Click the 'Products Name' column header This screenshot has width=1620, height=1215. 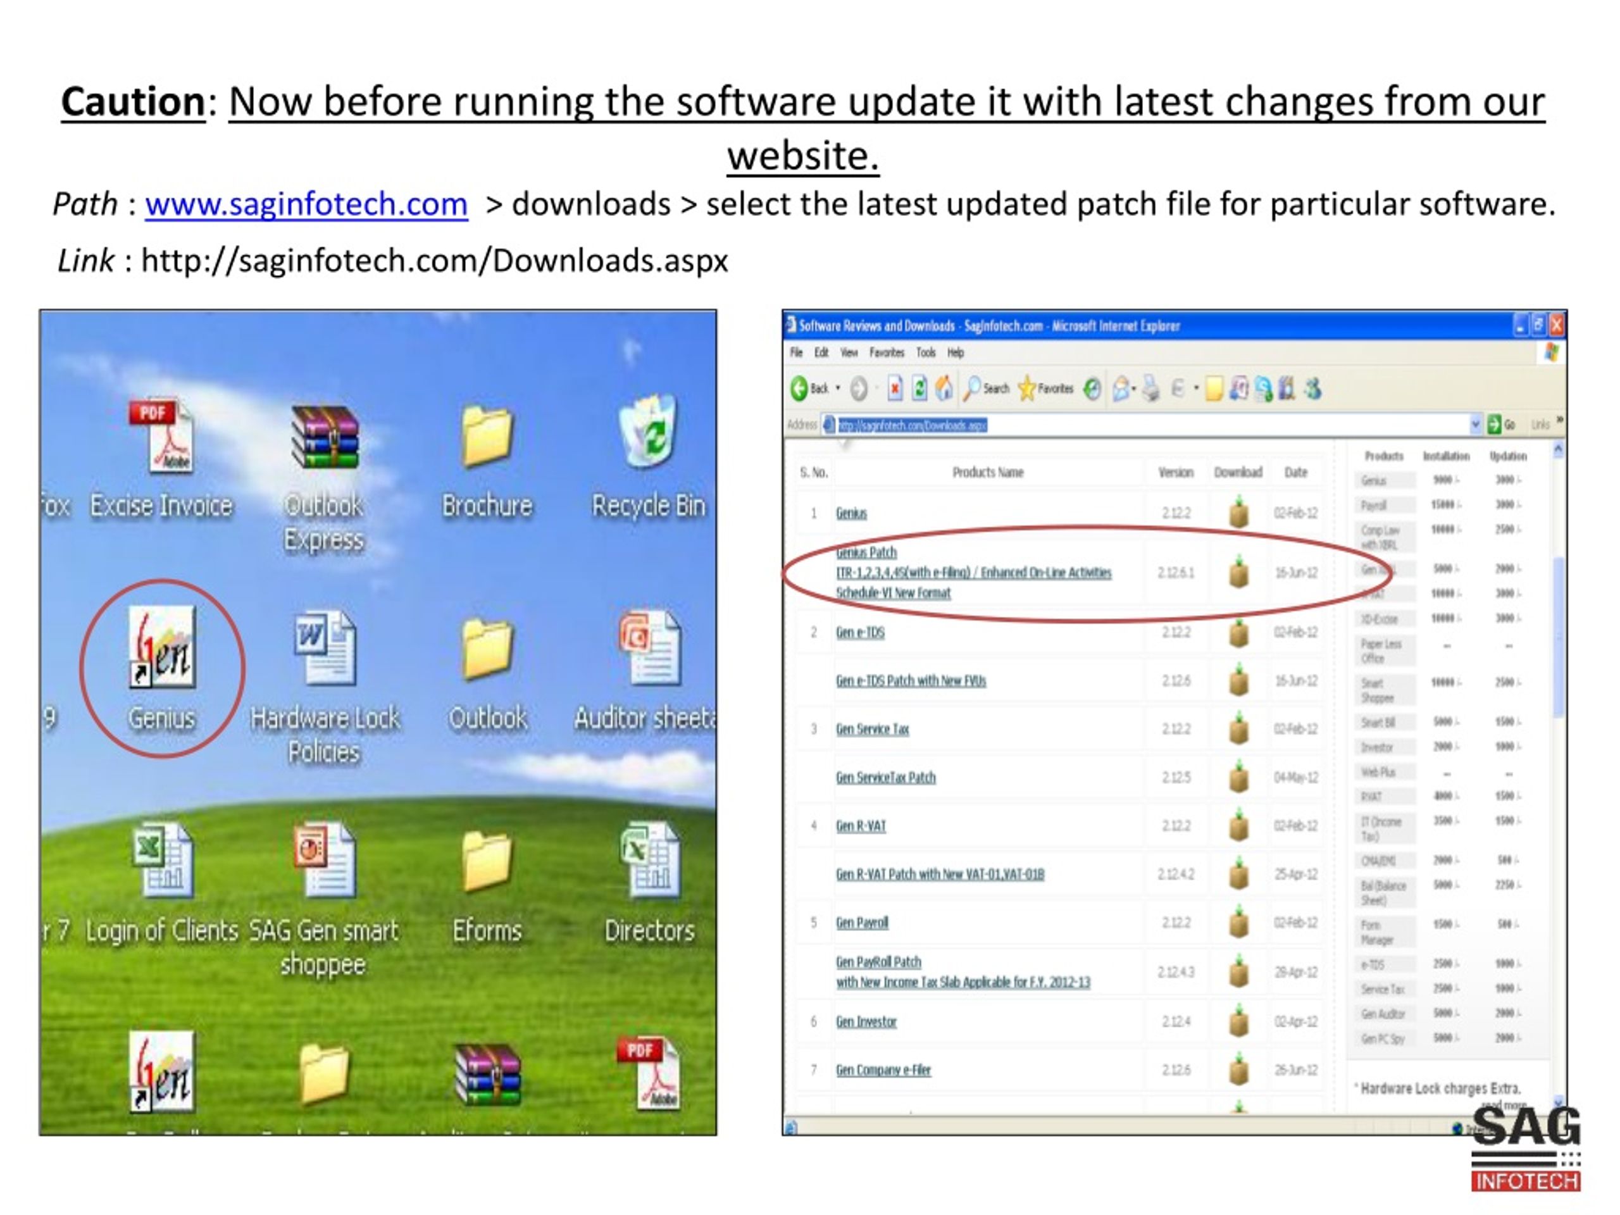coord(987,472)
